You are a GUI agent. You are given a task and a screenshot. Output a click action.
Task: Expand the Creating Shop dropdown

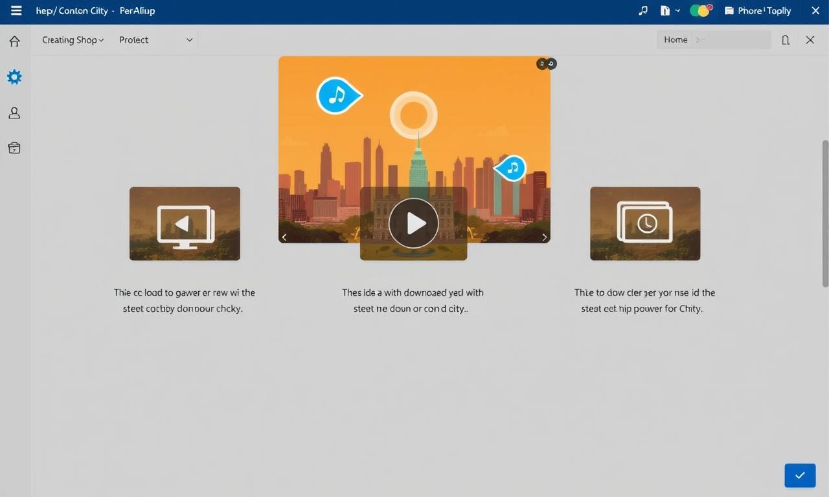(x=73, y=40)
